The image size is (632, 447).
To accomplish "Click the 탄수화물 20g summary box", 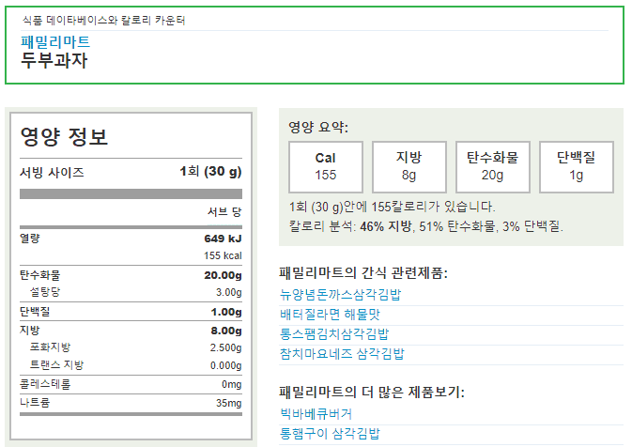I will click(x=492, y=167).
